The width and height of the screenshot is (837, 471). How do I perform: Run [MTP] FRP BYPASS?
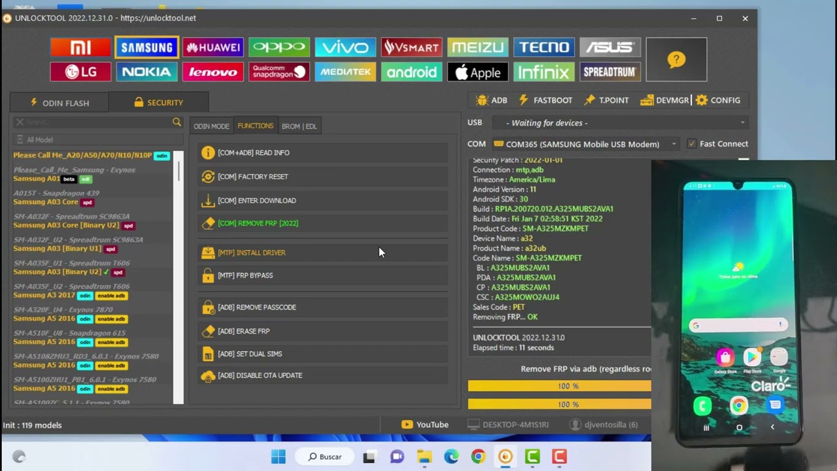point(323,275)
